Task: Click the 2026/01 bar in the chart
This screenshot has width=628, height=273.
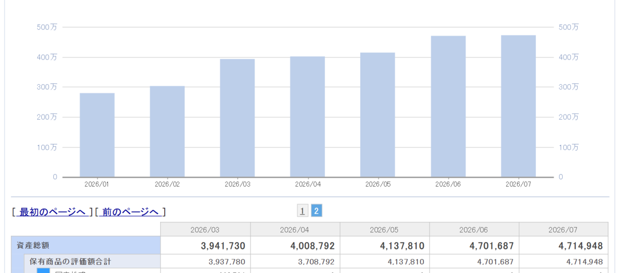Action: (x=97, y=135)
